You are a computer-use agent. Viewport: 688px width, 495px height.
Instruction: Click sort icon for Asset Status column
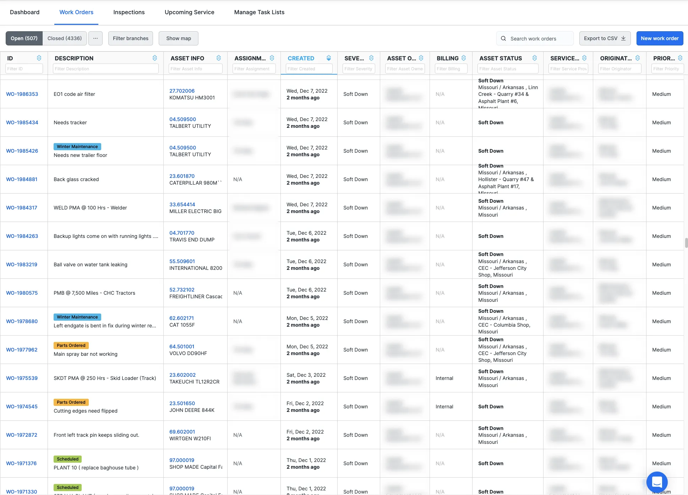(x=535, y=58)
